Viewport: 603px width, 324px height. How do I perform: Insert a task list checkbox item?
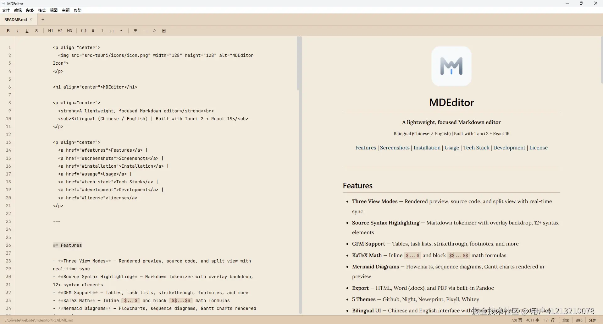click(112, 31)
